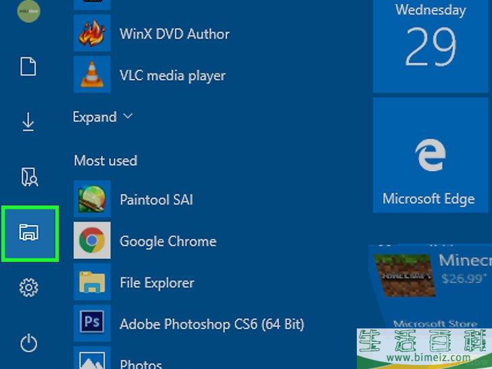Open the Paintool SAI app icon
The image size is (492, 369).
(x=92, y=199)
